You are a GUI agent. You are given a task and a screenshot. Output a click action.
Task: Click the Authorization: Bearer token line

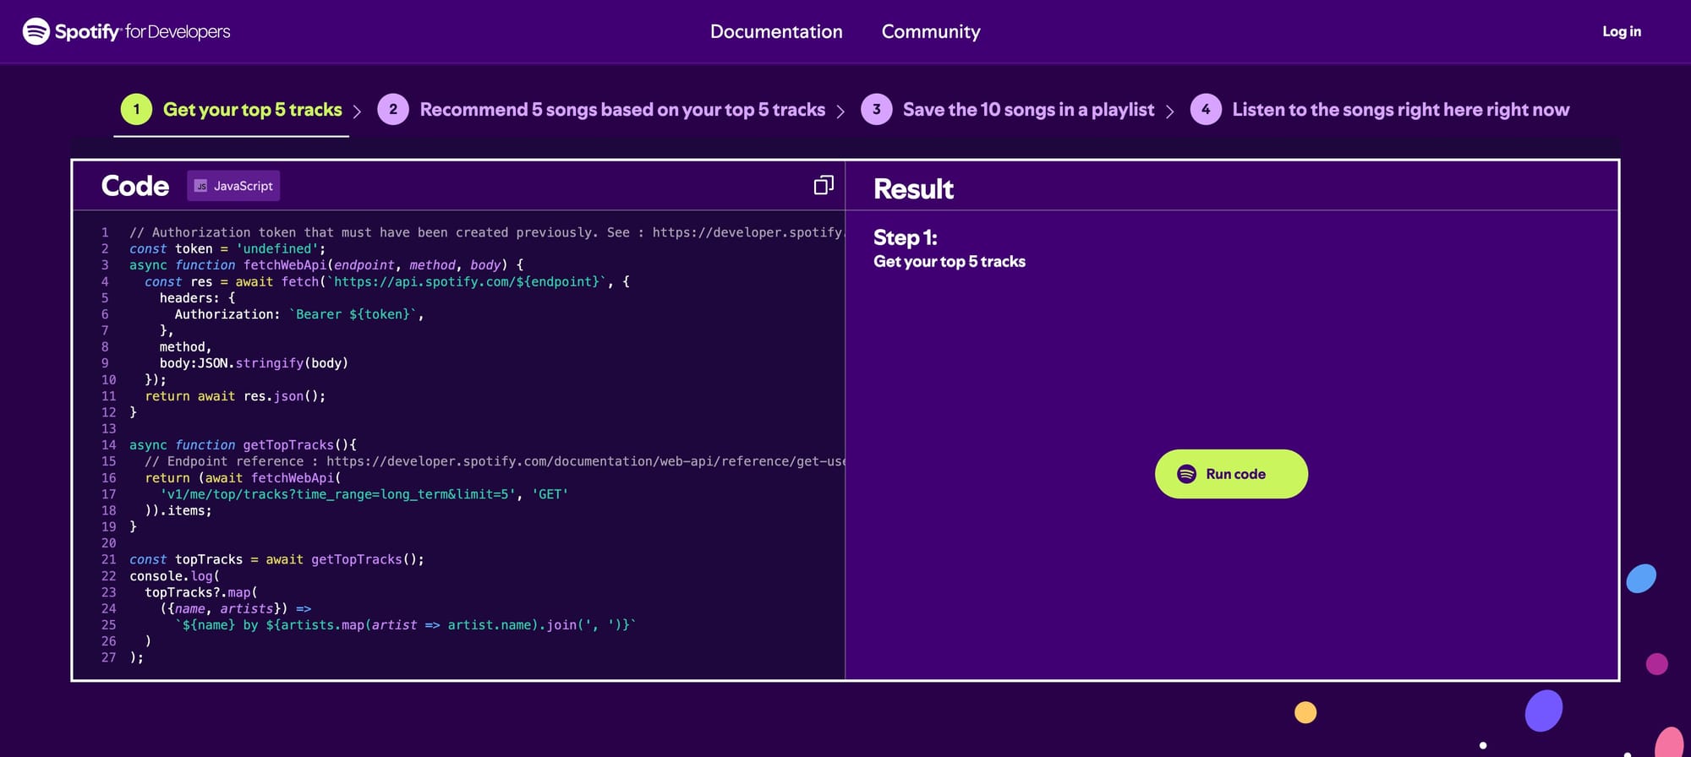(x=299, y=314)
